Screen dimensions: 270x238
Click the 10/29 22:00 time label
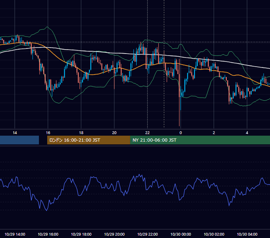click(147, 234)
